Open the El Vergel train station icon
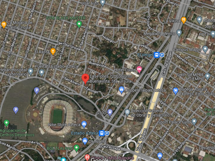This screenshot has height=161, width=215. tap(157, 55)
